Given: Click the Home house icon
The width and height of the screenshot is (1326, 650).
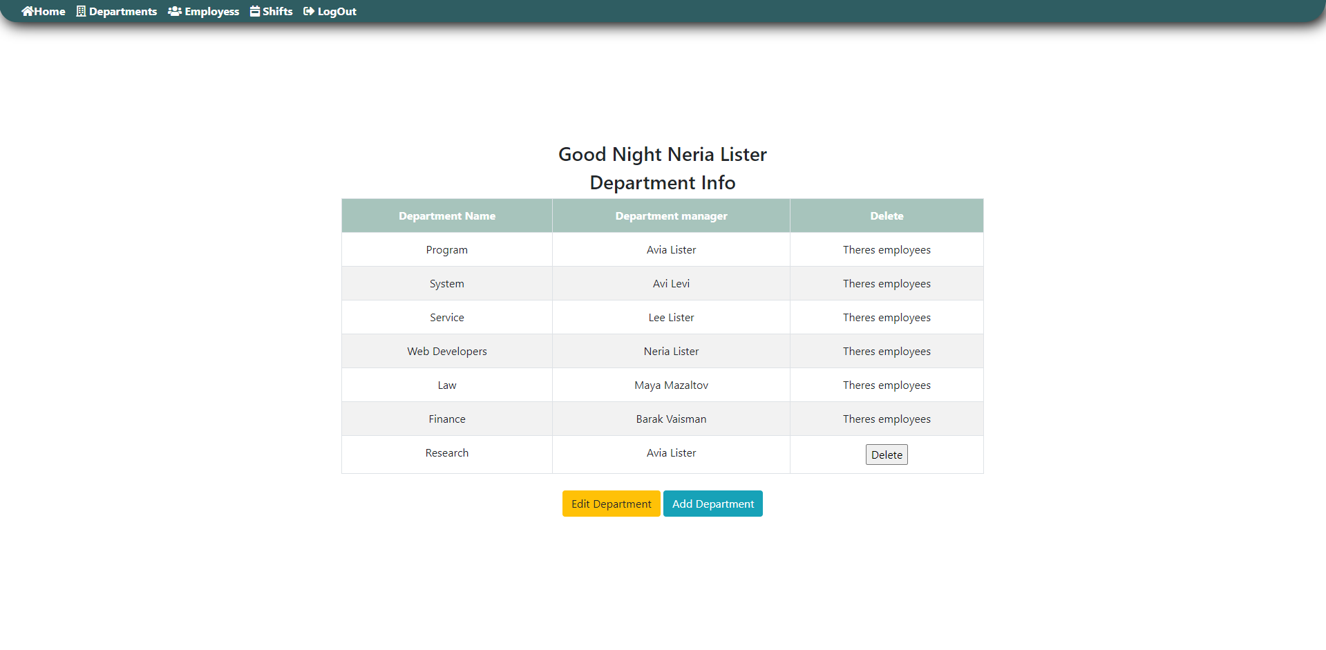Looking at the screenshot, I should pyautogui.click(x=28, y=11).
